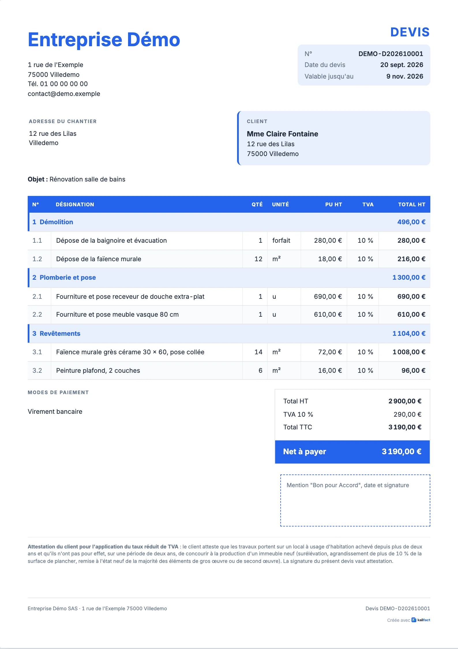Click row Peinture plafond, 2 couches
The width and height of the screenshot is (458, 649).
pyautogui.click(x=229, y=370)
